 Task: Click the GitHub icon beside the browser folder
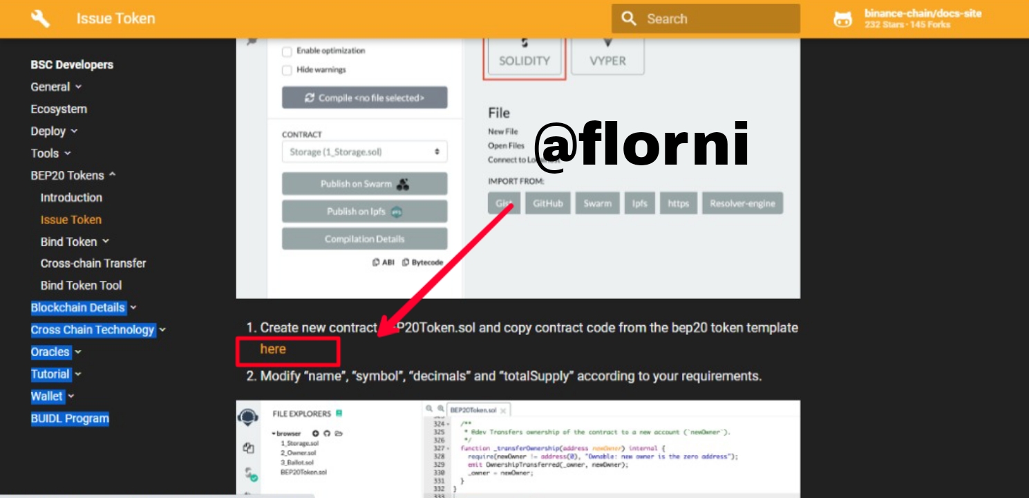(x=327, y=434)
